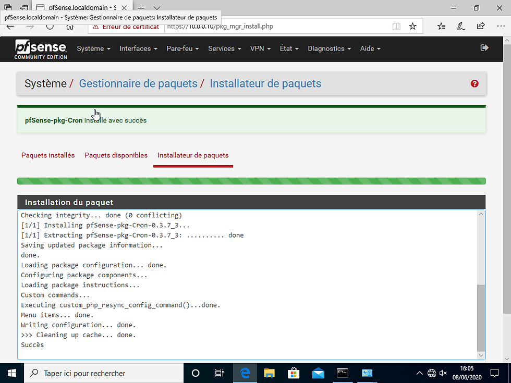The height and width of the screenshot is (383, 511).
Task: Click the log scroll up arrow
Action: [x=481, y=214]
